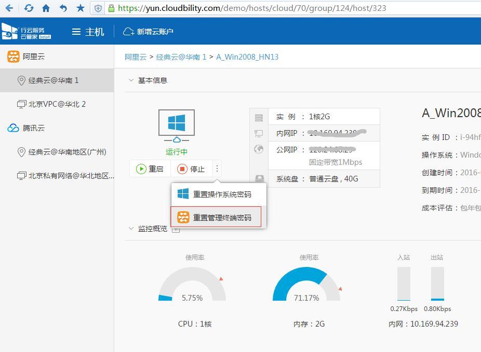
Task: Click the browser refresh icon
Action: [29, 8]
